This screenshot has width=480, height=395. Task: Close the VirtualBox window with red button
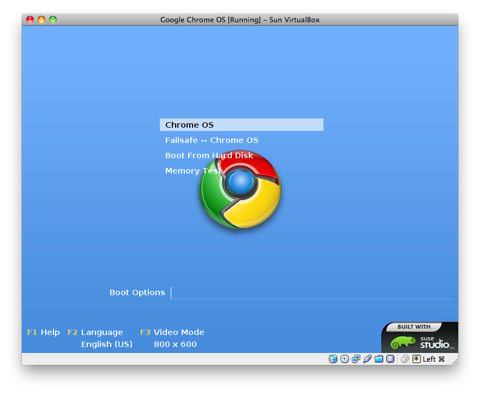(30, 20)
